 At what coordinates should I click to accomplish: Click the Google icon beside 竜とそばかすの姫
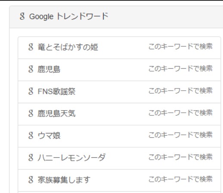click(31, 47)
